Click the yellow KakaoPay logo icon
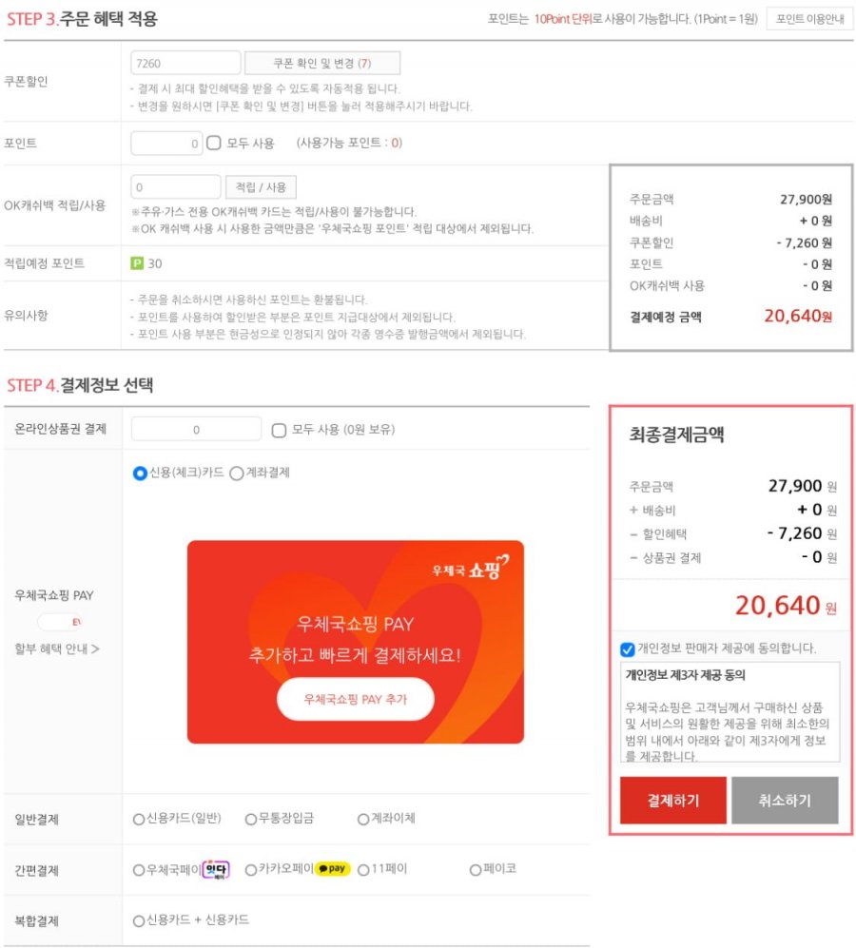The height and width of the screenshot is (948, 856). [x=333, y=869]
